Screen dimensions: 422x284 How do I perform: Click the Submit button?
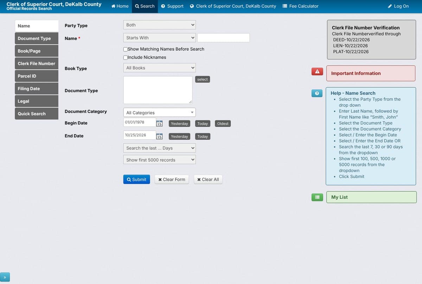pyautogui.click(x=137, y=179)
